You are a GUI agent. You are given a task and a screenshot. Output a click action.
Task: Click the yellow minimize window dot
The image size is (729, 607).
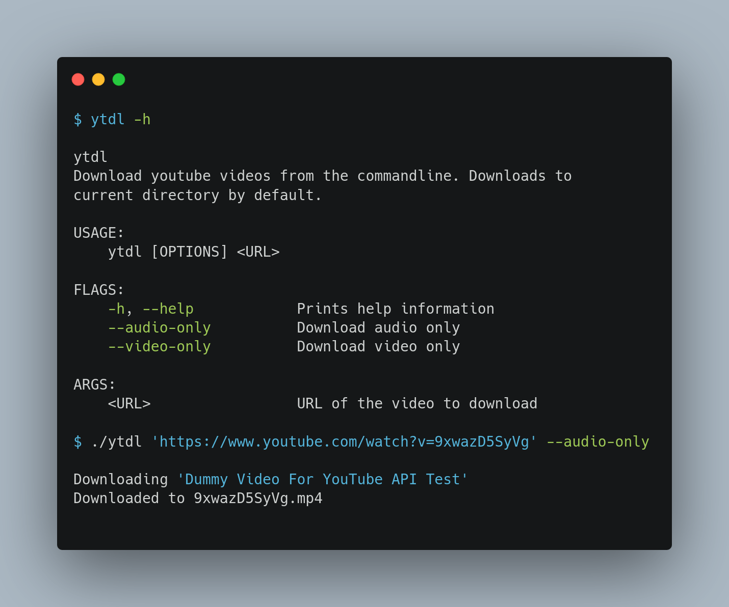point(98,79)
